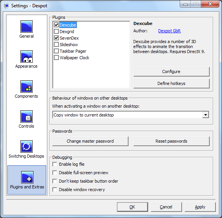This screenshot has width=222, height=218.
Task: Select the SevenDex list entry text
Action: (x=69, y=38)
